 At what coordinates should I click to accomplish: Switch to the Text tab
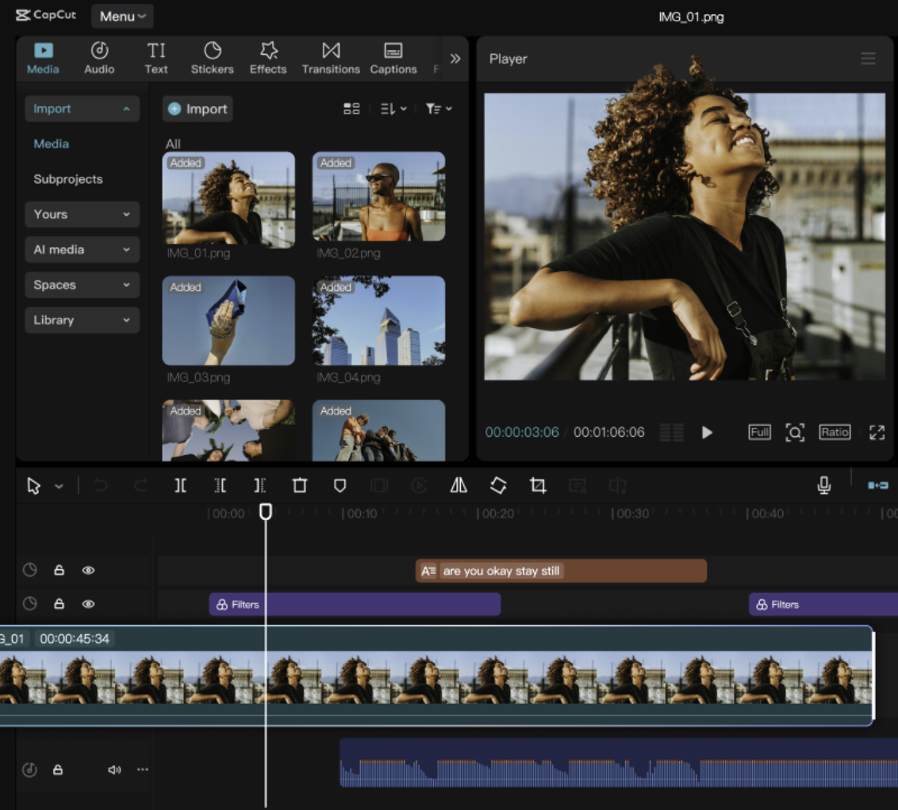155,59
